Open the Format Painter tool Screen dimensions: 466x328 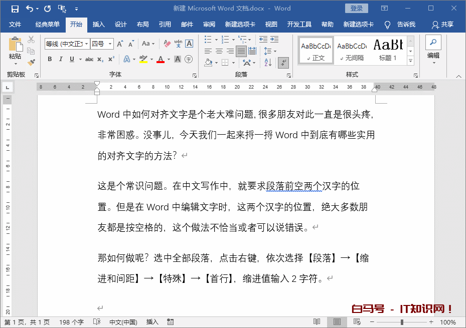click(31, 62)
